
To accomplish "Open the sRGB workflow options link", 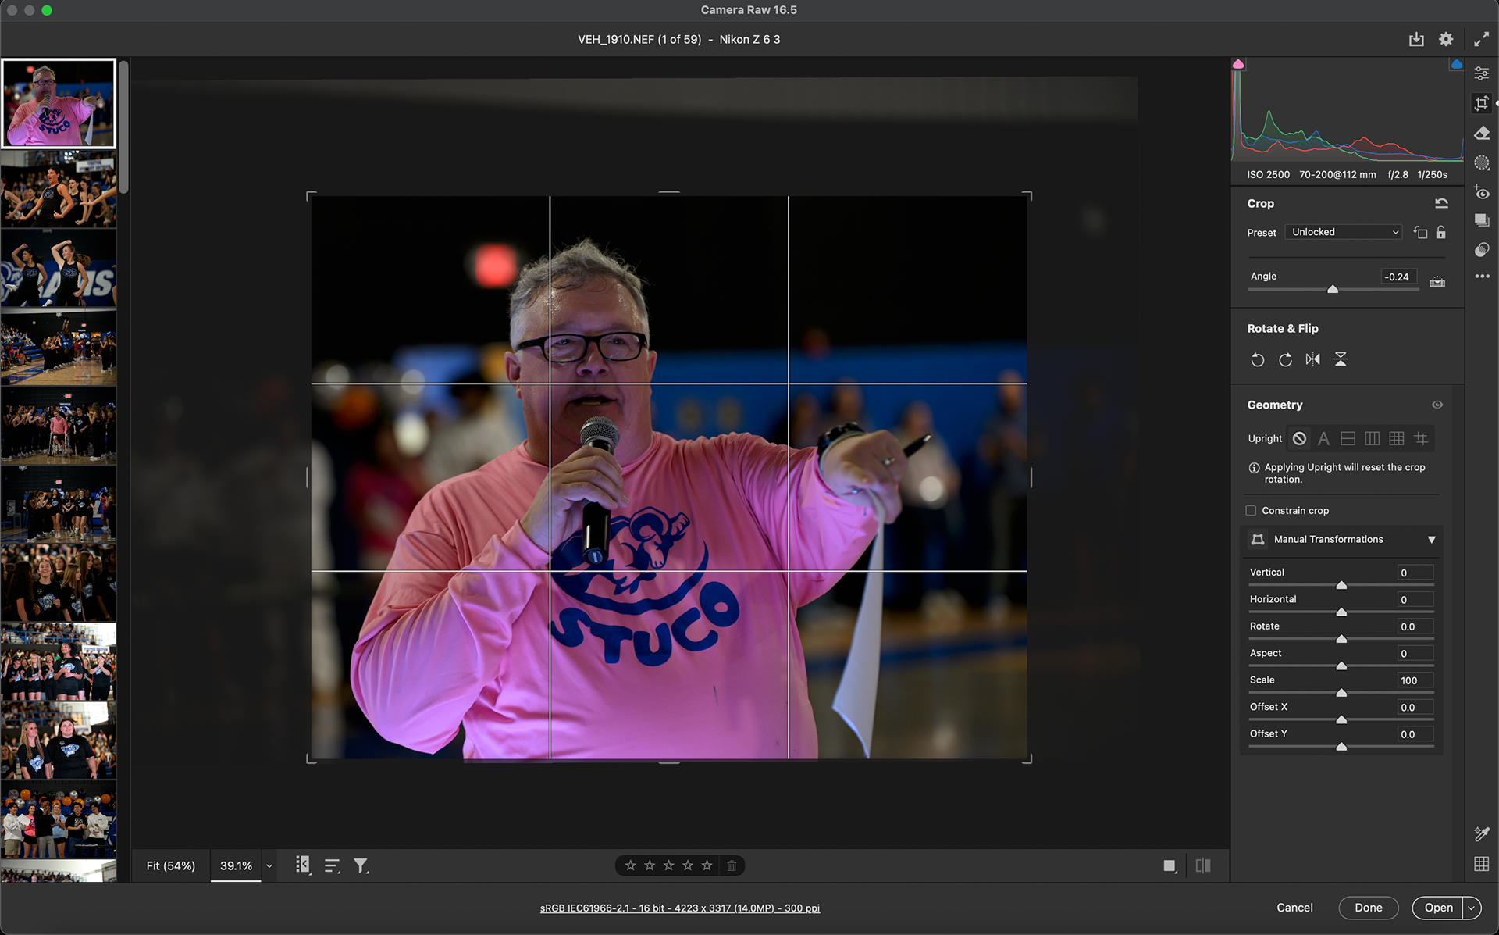I will (679, 908).
